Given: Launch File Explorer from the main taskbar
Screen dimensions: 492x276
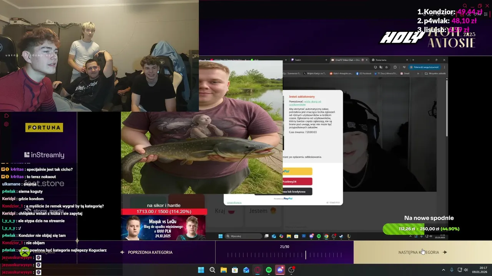Looking at the screenshot, I should [x=223, y=270].
